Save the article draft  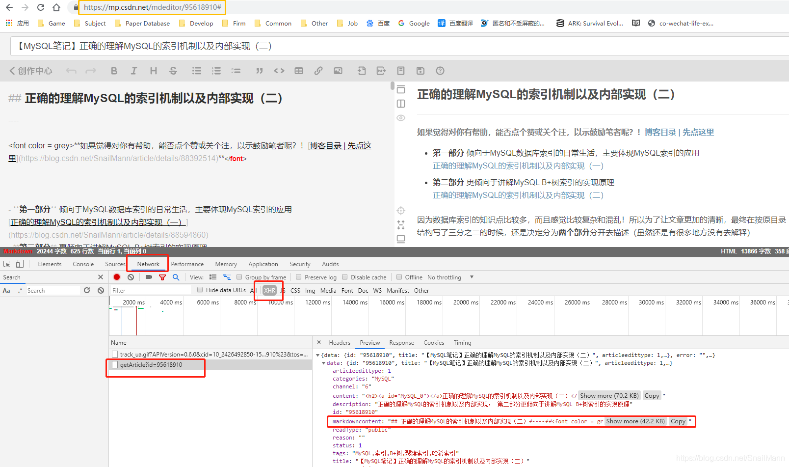[421, 71]
